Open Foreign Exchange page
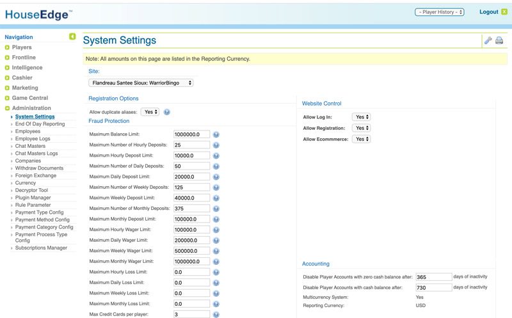512x318 pixels. (x=36, y=176)
